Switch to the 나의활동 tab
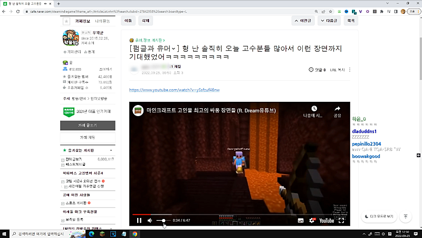 103,22
